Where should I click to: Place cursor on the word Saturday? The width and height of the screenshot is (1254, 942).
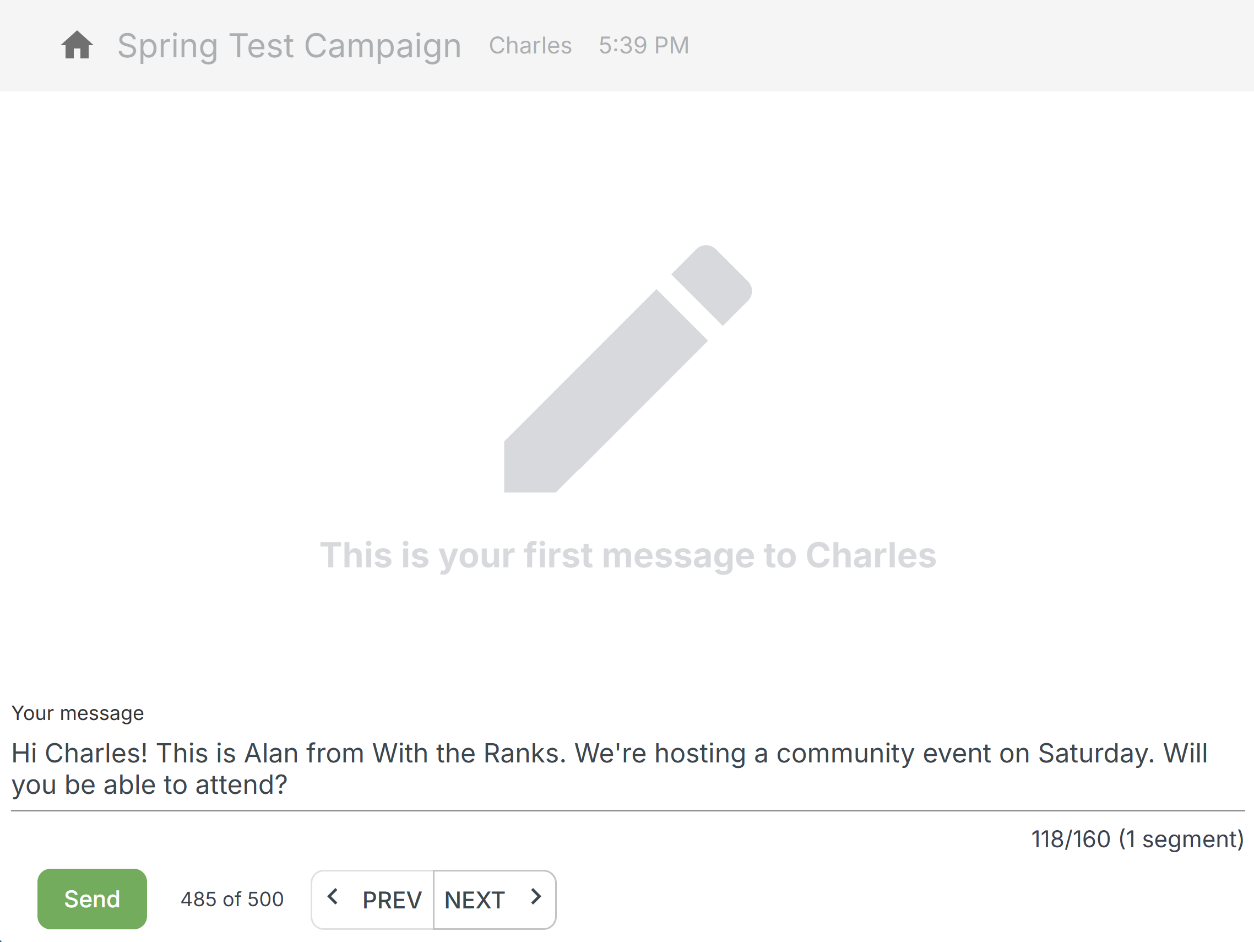(x=1095, y=754)
